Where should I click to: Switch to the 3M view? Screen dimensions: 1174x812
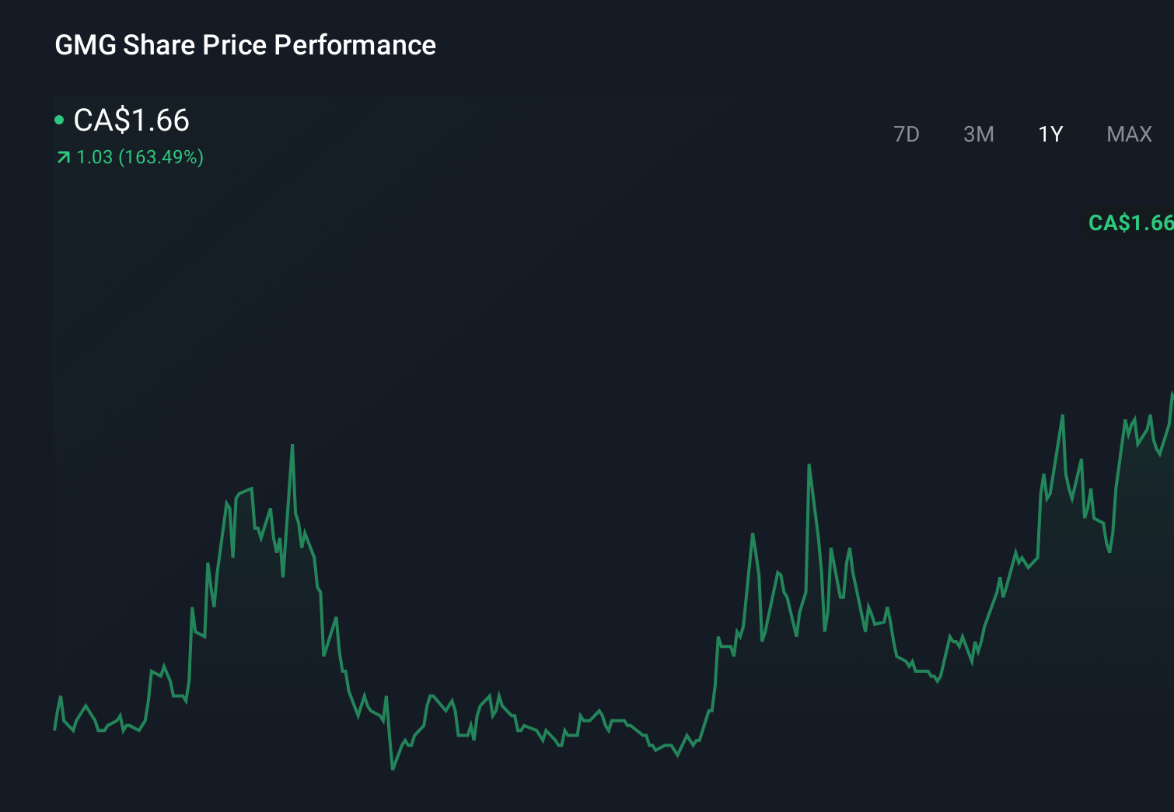[978, 134]
